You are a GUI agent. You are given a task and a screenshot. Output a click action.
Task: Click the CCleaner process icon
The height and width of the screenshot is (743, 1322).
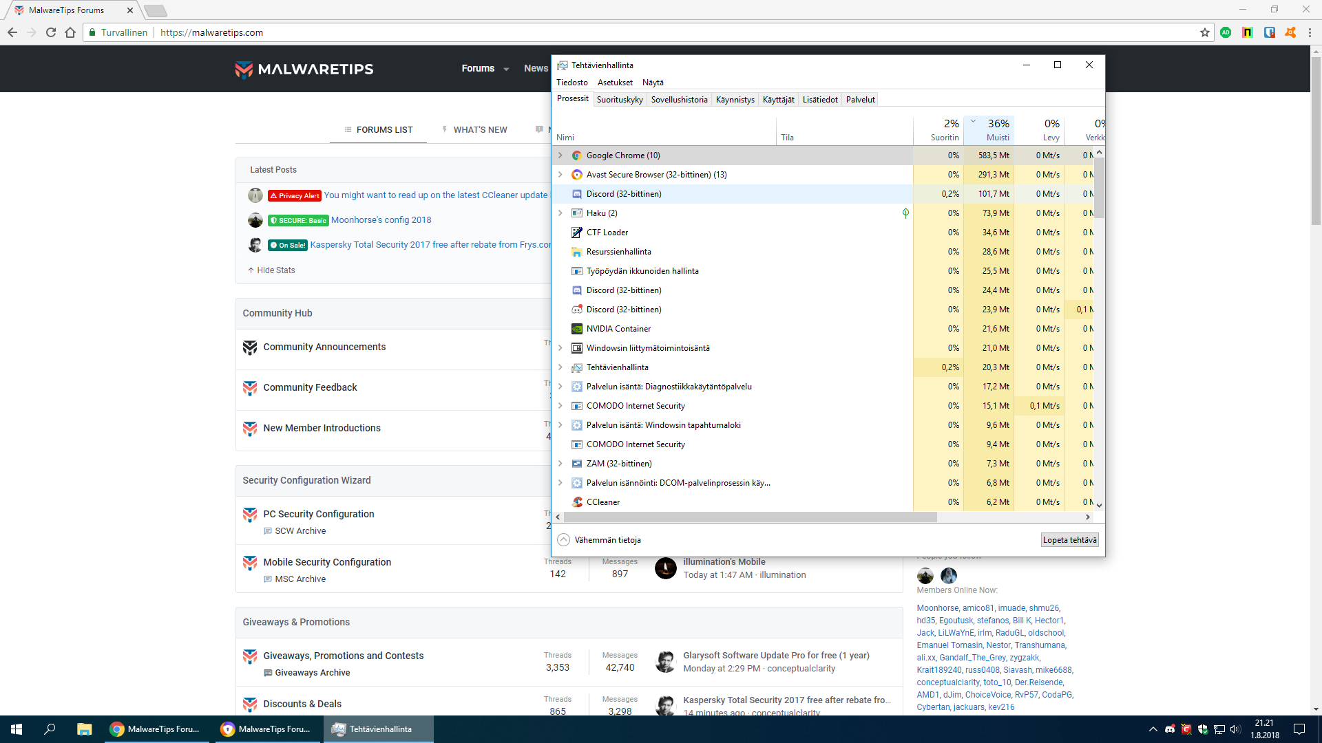[x=577, y=502]
